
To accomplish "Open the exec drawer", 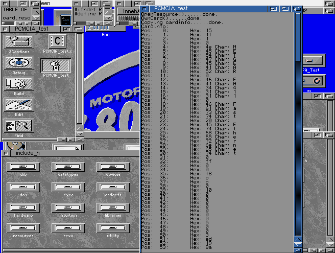I will 68,187.
